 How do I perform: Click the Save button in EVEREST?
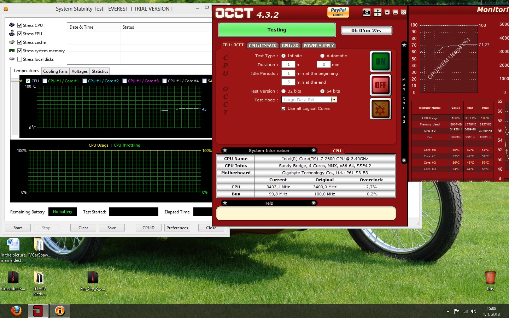(112, 228)
